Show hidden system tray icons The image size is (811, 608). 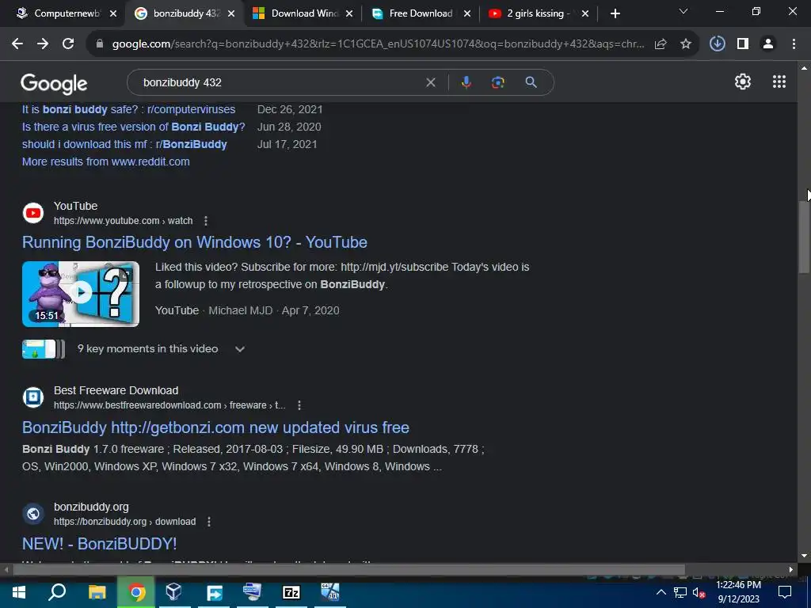click(661, 592)
